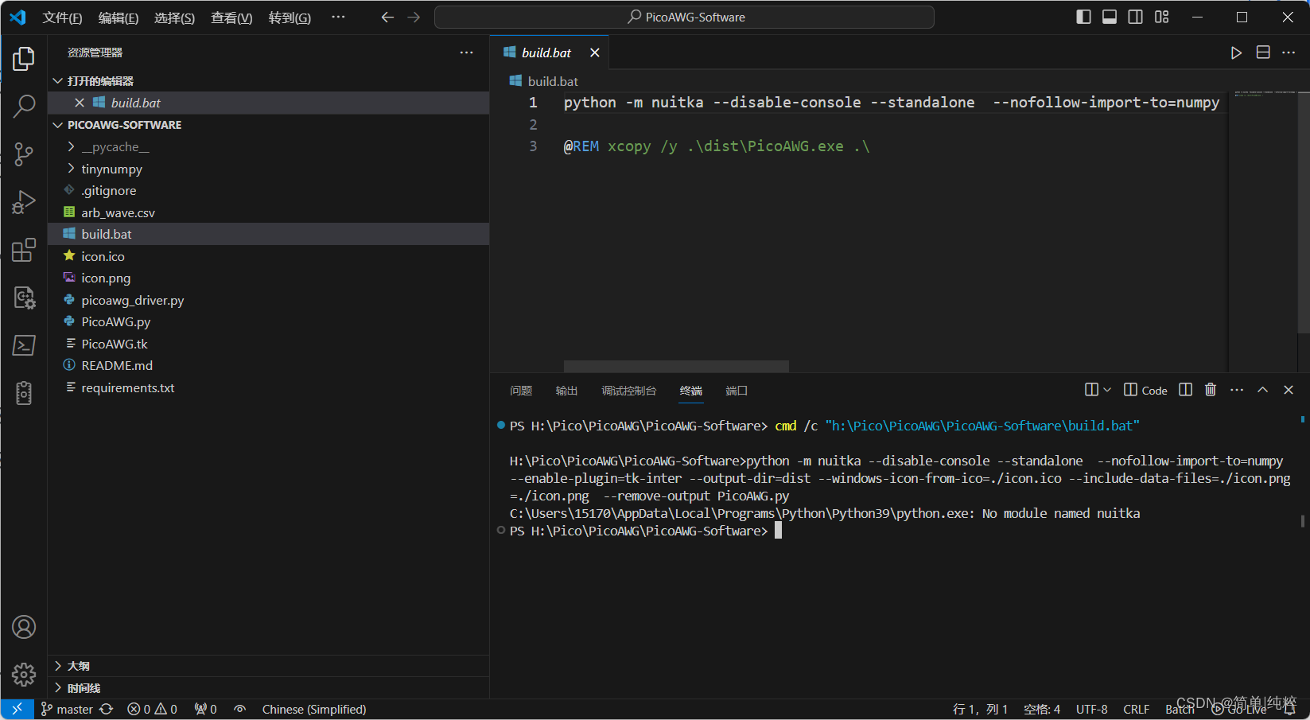This screenshot has height=720, width=1310.
Task: Click Chinese (Simplified) in status bar
Action: tap(314, 709)
